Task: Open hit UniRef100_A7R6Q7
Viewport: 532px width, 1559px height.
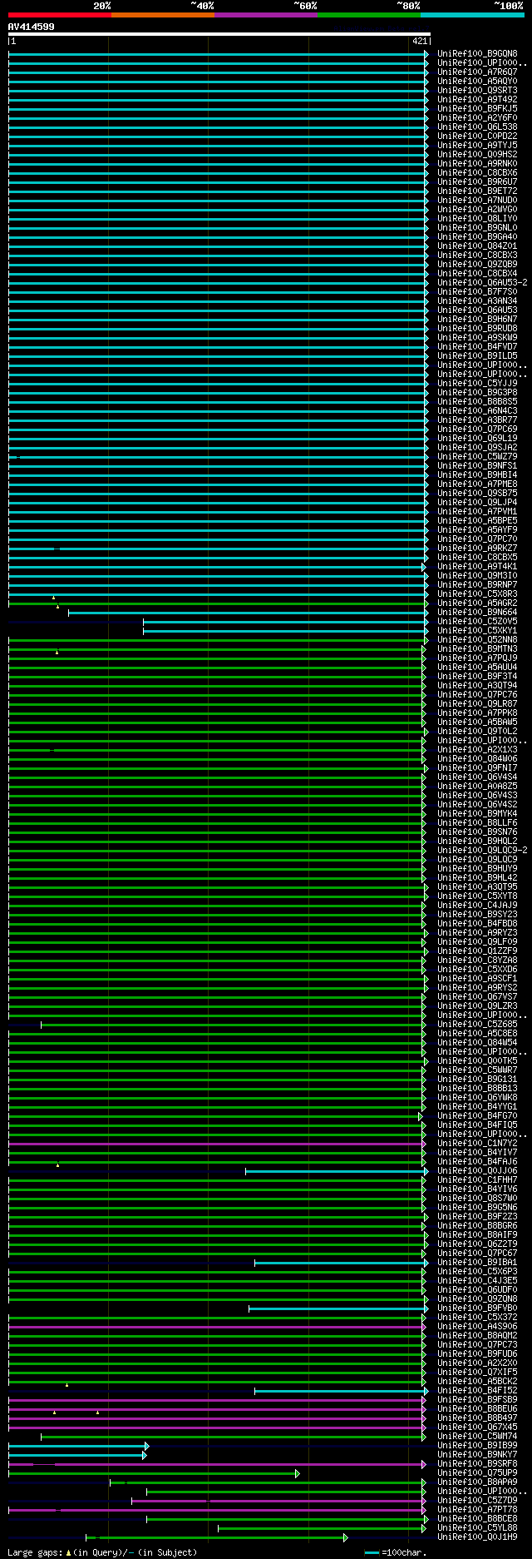Action: [477, 72]
